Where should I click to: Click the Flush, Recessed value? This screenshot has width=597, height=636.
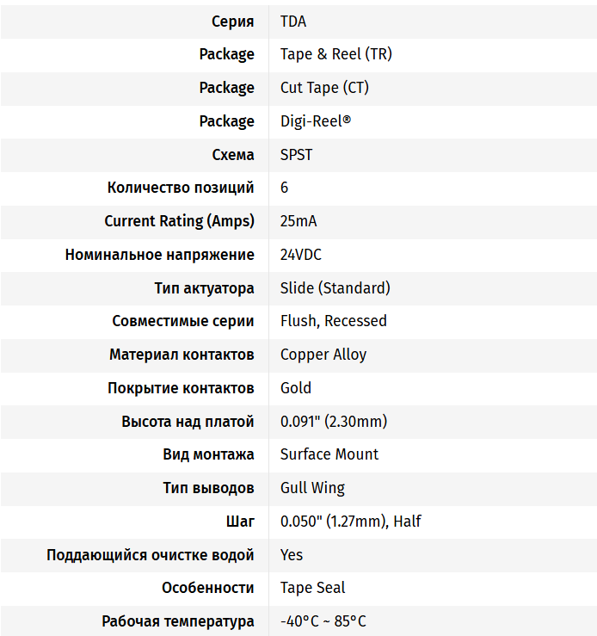pos(334,321)
